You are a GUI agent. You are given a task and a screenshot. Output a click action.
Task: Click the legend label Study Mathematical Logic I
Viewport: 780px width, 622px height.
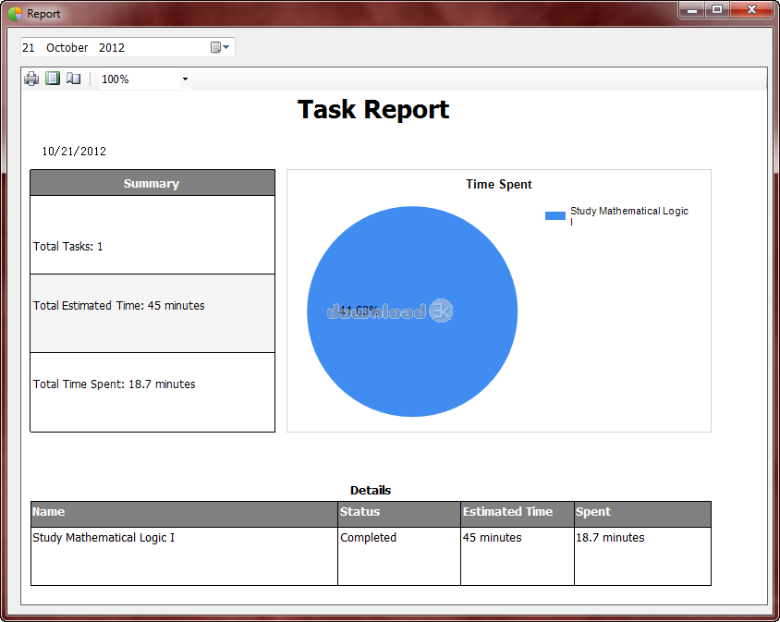628,212
